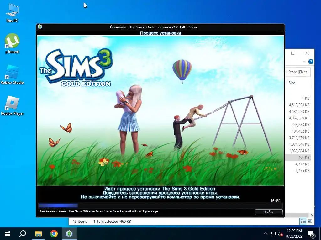Click the muted volume tray icon
The height and width of the screenshot is (240, 321).
pos(281,234)
